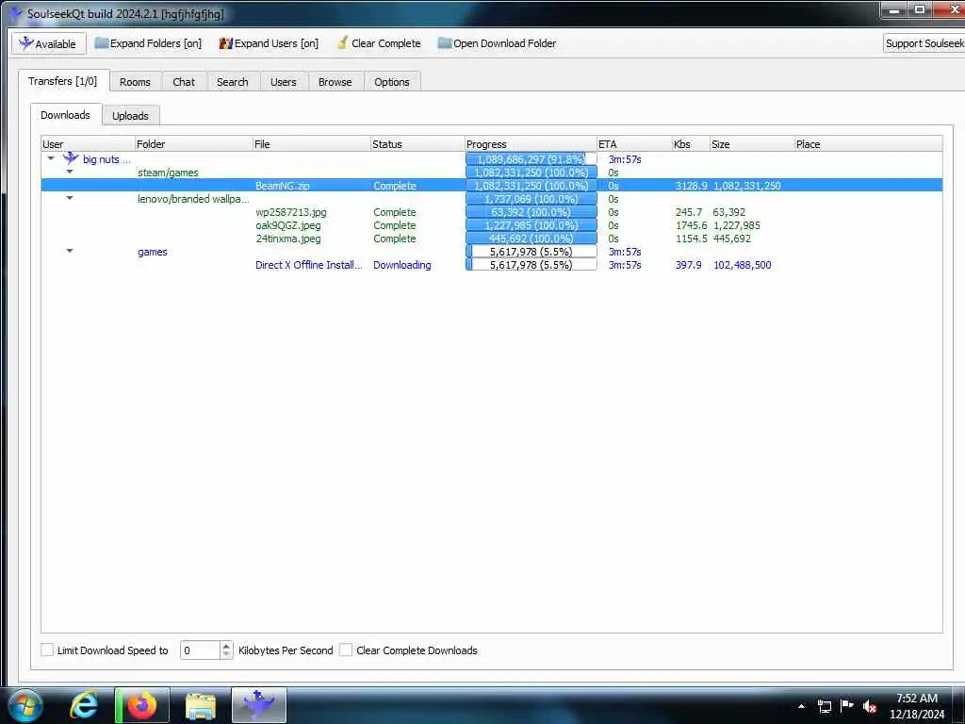
Task: Click the Available status button text
Action: pos(56,43)
